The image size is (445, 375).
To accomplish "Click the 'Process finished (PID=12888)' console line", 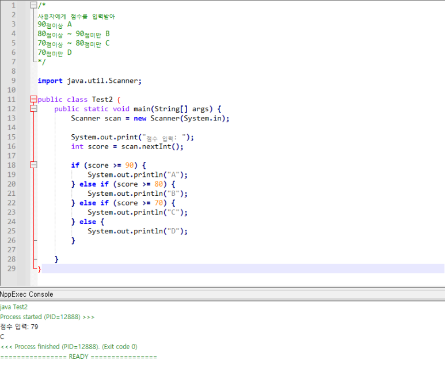I will click(x=69, y=347).
